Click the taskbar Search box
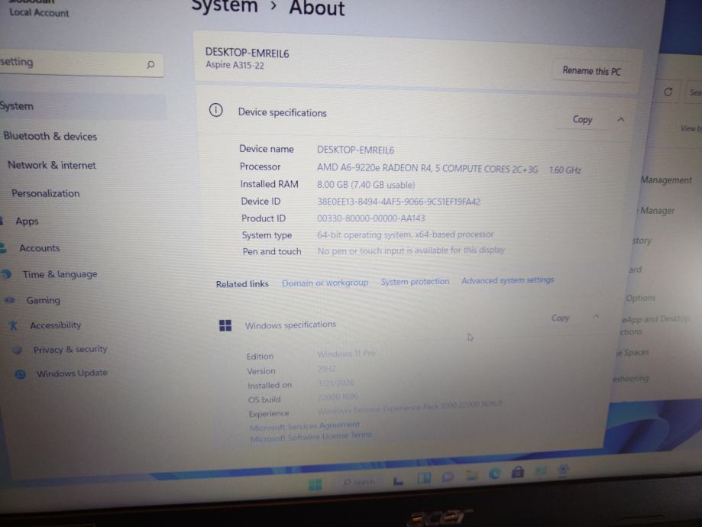 [x=358, y=482]
